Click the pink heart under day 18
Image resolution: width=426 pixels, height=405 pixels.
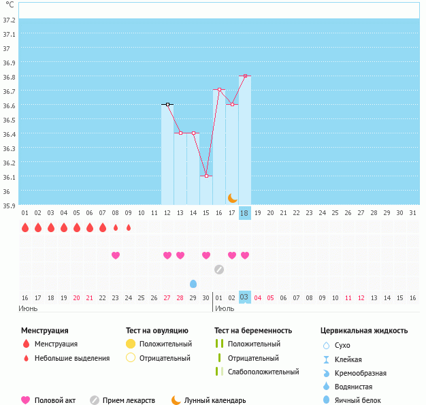(245, 255)
